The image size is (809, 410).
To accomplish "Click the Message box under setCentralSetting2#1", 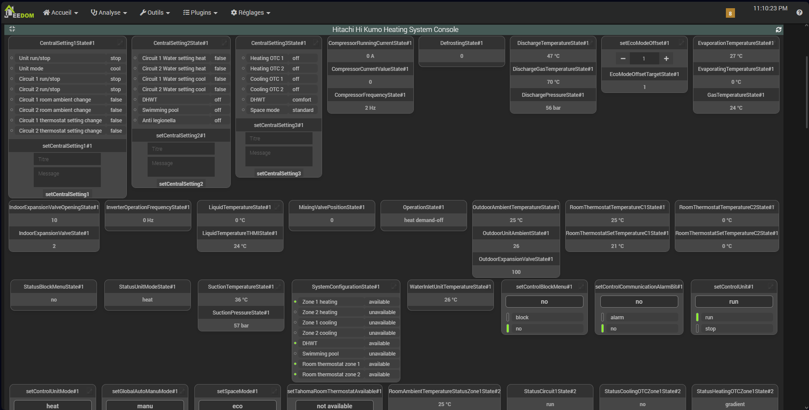I will [x=181, y=166].
